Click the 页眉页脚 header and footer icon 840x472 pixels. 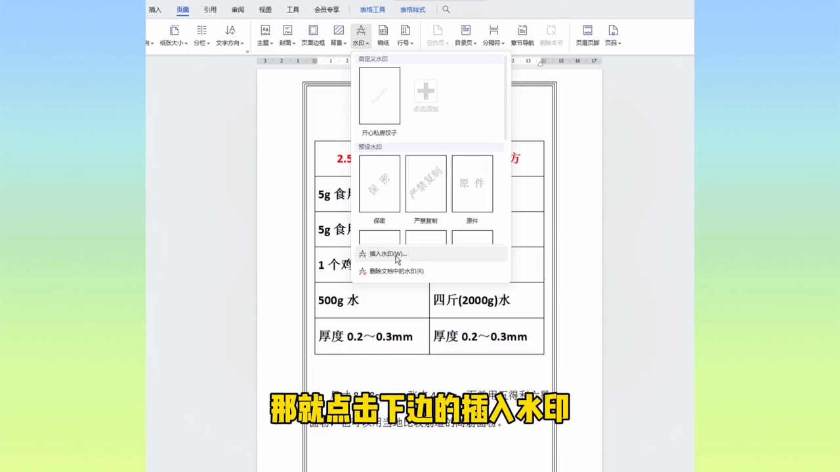click(x=587, y=30)
